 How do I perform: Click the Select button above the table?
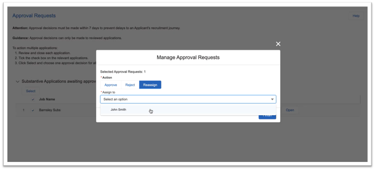[30, 91]
